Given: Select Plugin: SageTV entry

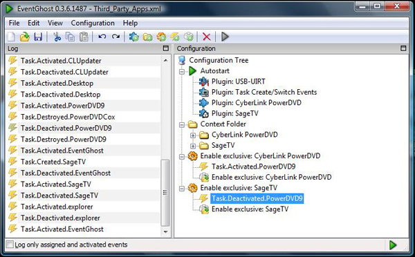Looking at the screenshot, I should pos(234,113).
